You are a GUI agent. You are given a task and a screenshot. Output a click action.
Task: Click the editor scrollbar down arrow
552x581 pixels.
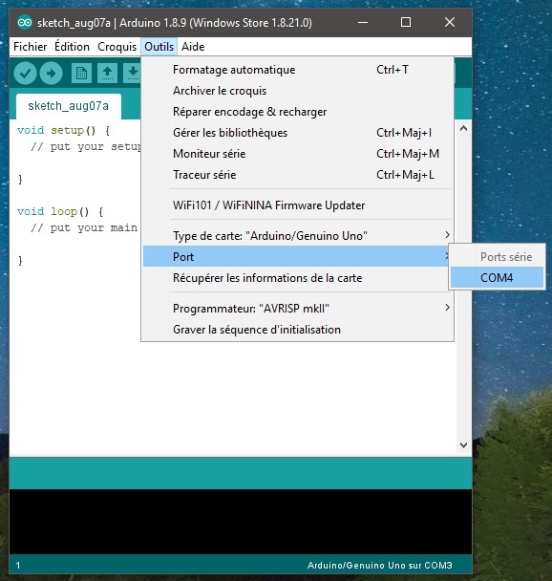pos(463,444)
